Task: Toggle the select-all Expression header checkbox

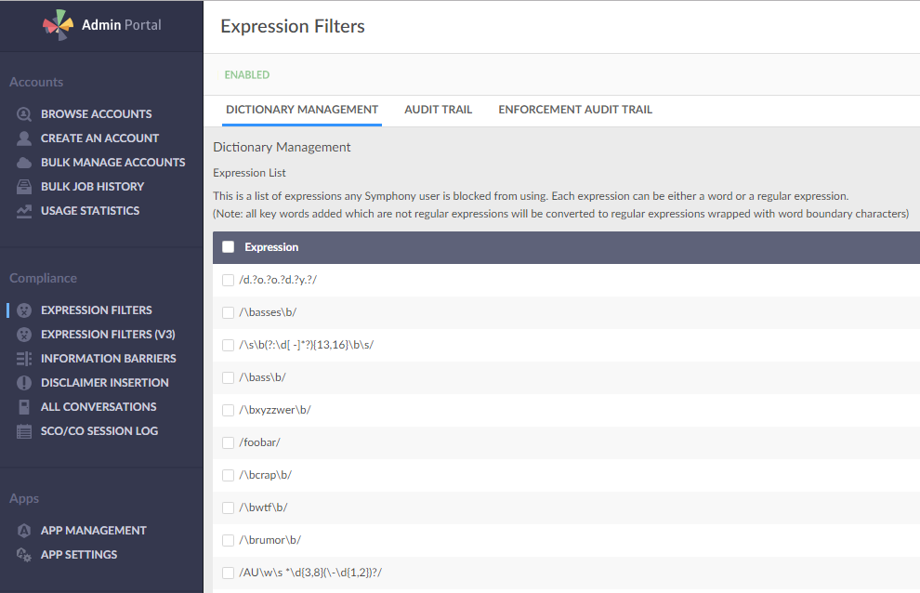Action: click(x=229, y=247)
